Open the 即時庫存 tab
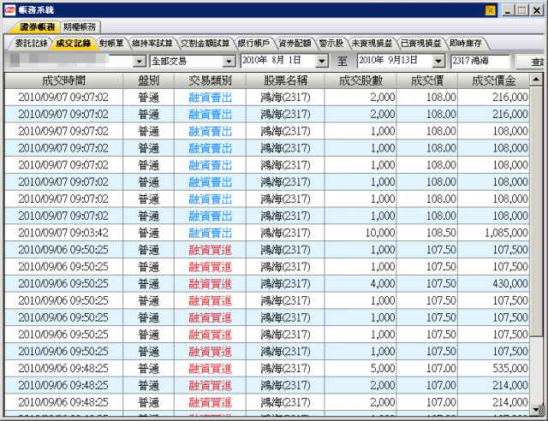 [x=466, y=44]
